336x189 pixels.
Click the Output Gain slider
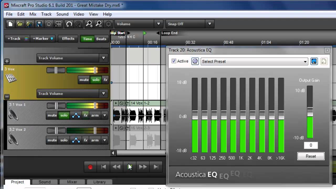click(310, 112)
